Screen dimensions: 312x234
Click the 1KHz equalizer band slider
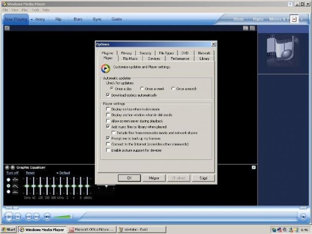click(60, 186)
